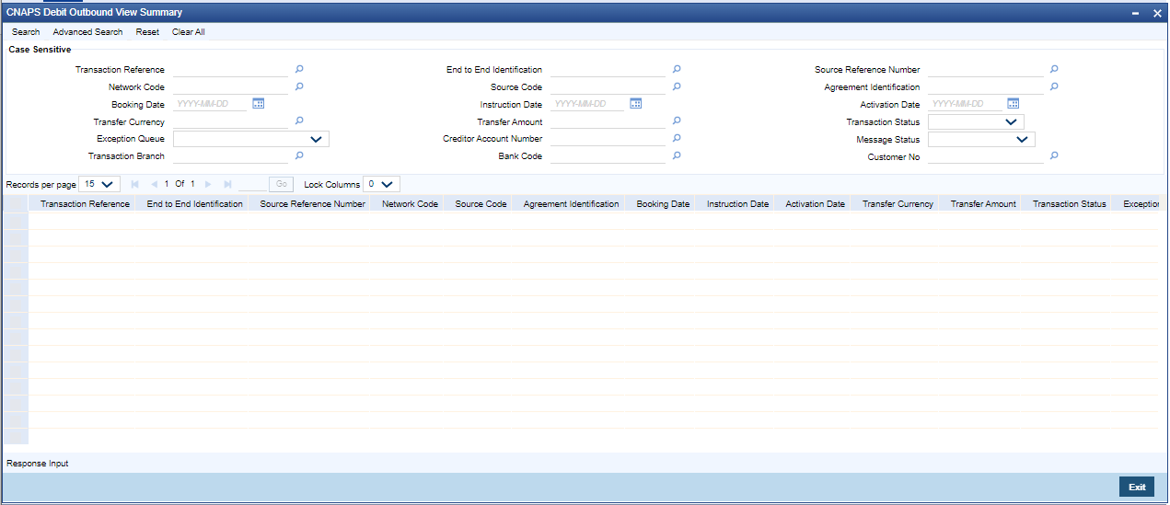Go to previous page of records
This screenshot has height=505, width=1170.
154,184
